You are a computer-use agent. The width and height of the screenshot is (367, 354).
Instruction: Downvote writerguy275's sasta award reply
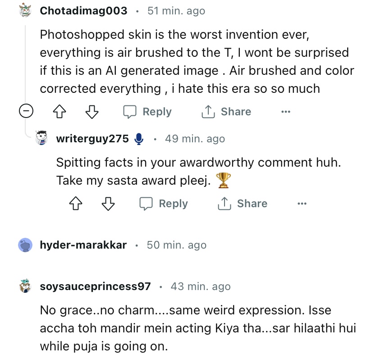pyautogui.click(x=108, y=204)
